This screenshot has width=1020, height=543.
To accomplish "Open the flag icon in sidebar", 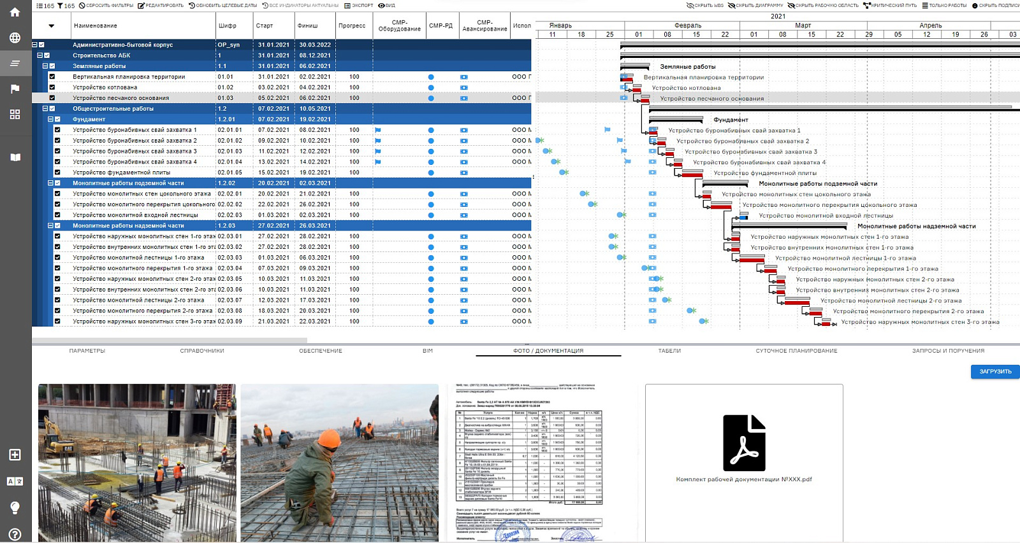I will 15,89.
